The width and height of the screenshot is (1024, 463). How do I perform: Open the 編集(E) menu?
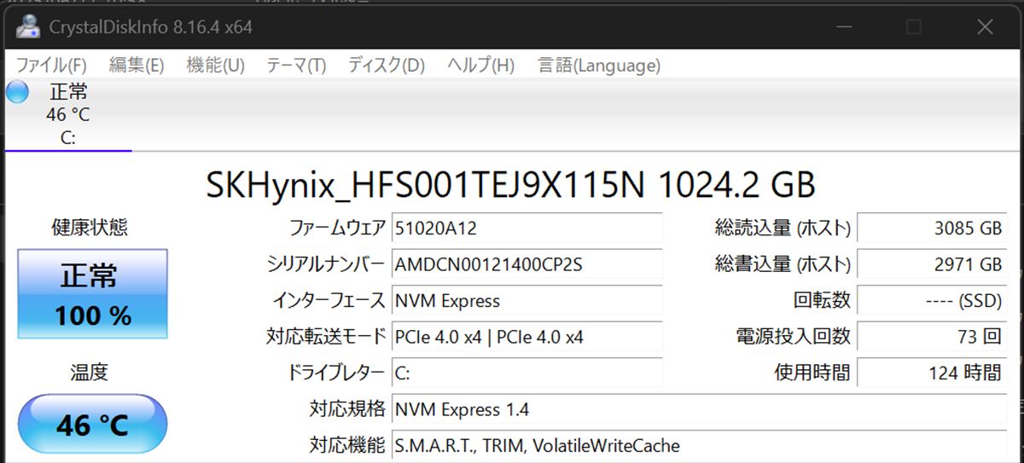pos(137,65)
